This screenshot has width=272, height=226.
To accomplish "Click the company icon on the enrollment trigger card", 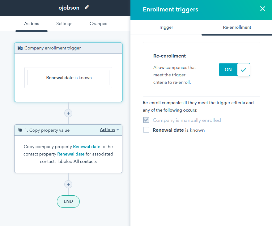I will click(20, 48).
